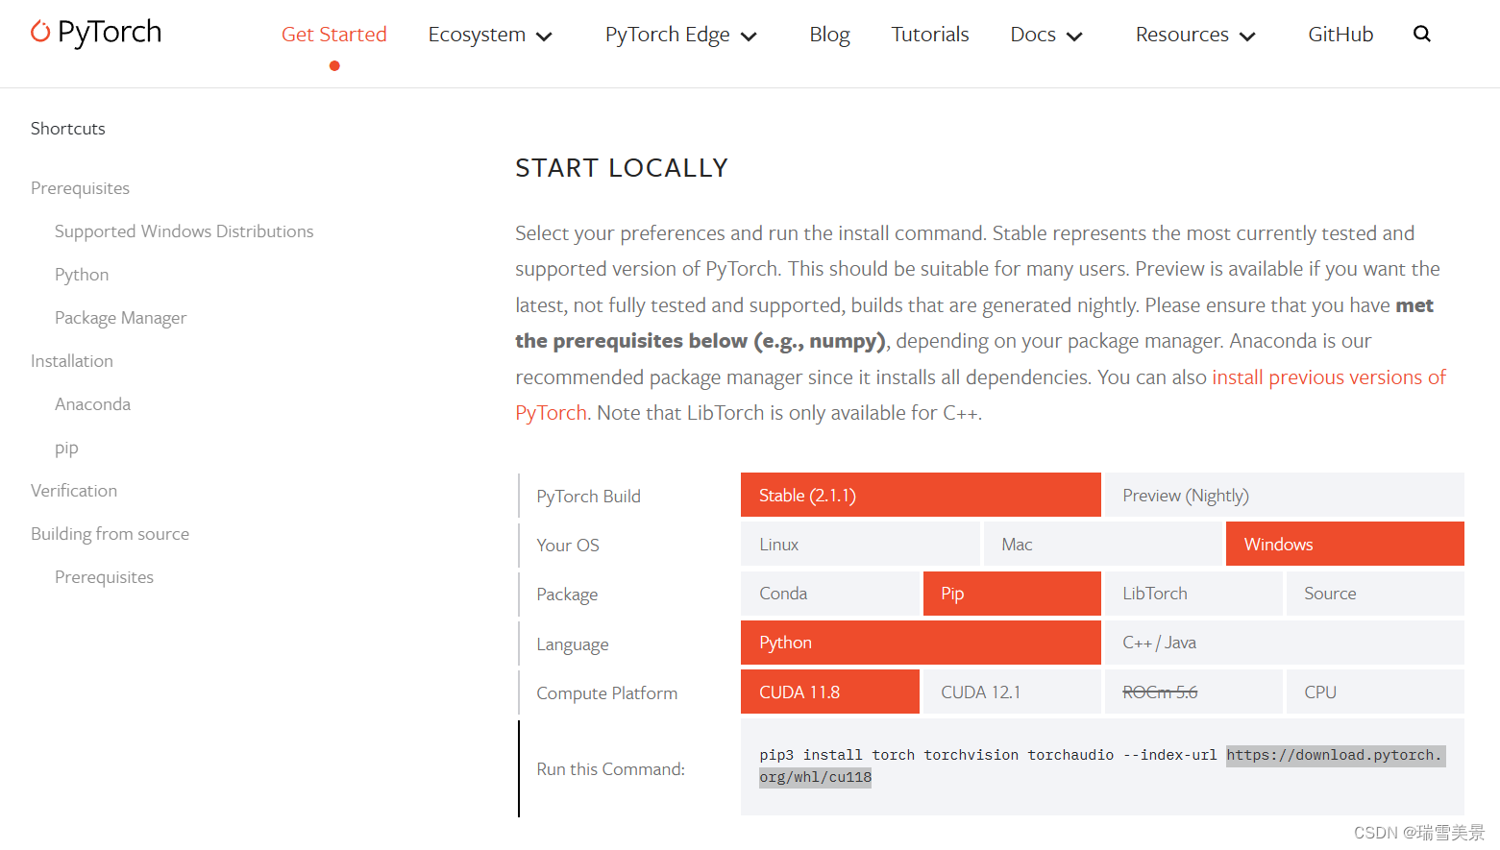
Task: Select the LibTorch package option
Action: [1193, 594]
